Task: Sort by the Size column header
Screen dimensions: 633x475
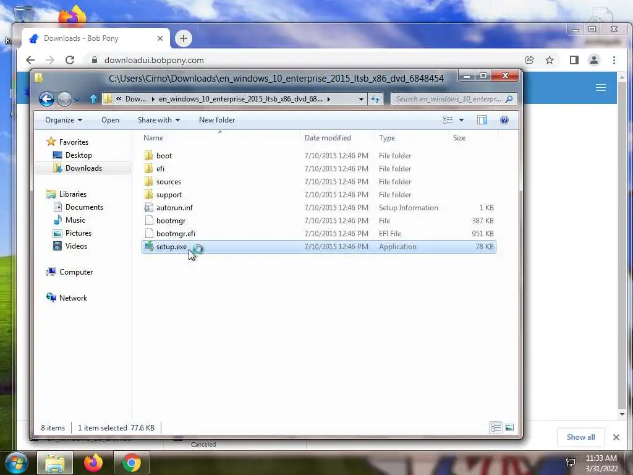Action: tap(459, 138)
